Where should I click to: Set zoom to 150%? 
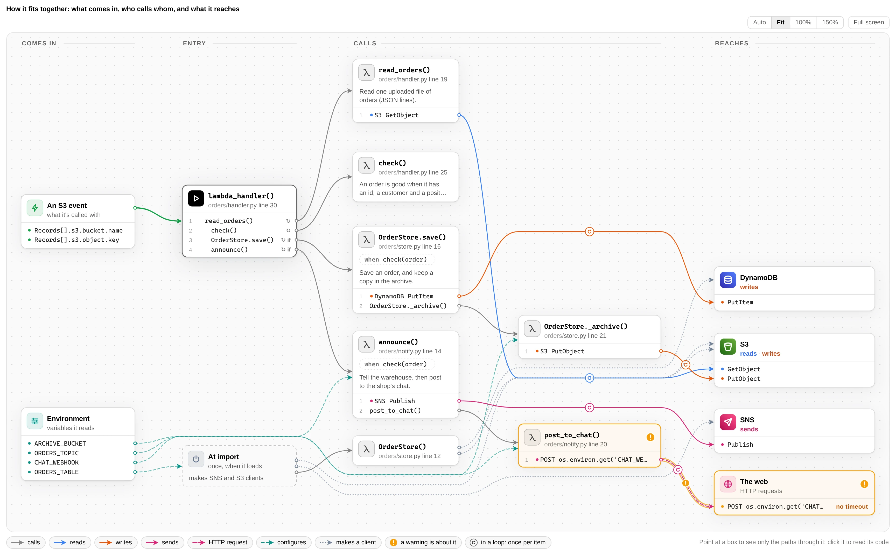[x=830, y=22]
